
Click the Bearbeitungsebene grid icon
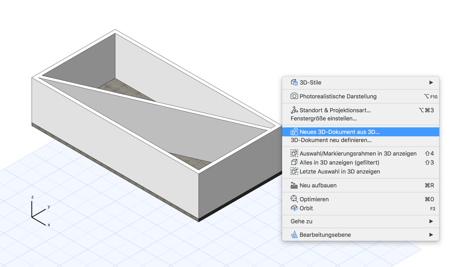pos(294,235)
